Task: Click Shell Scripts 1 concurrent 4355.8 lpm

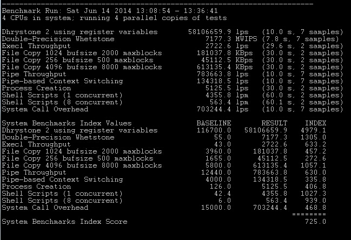Action: click(x=227, y=95)
